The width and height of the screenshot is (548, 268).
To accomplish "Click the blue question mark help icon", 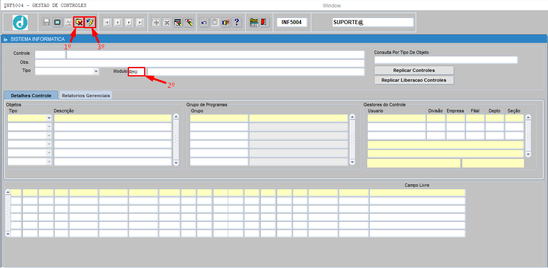I will (237, 22).
